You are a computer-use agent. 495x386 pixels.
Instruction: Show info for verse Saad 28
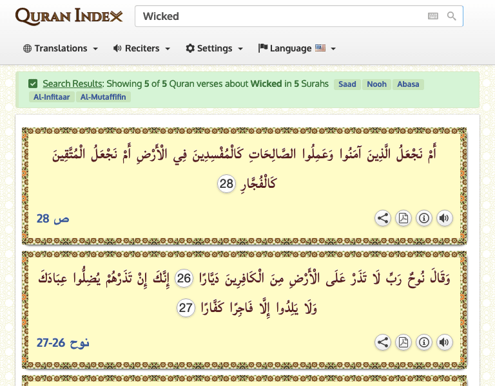point(423,218)
